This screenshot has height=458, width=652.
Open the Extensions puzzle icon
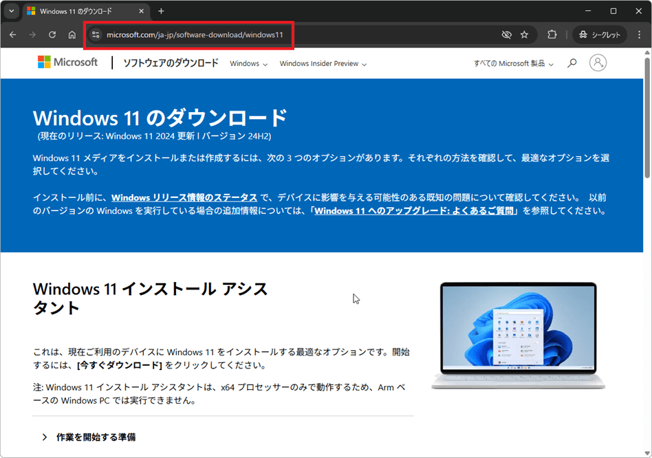point(552,34)
